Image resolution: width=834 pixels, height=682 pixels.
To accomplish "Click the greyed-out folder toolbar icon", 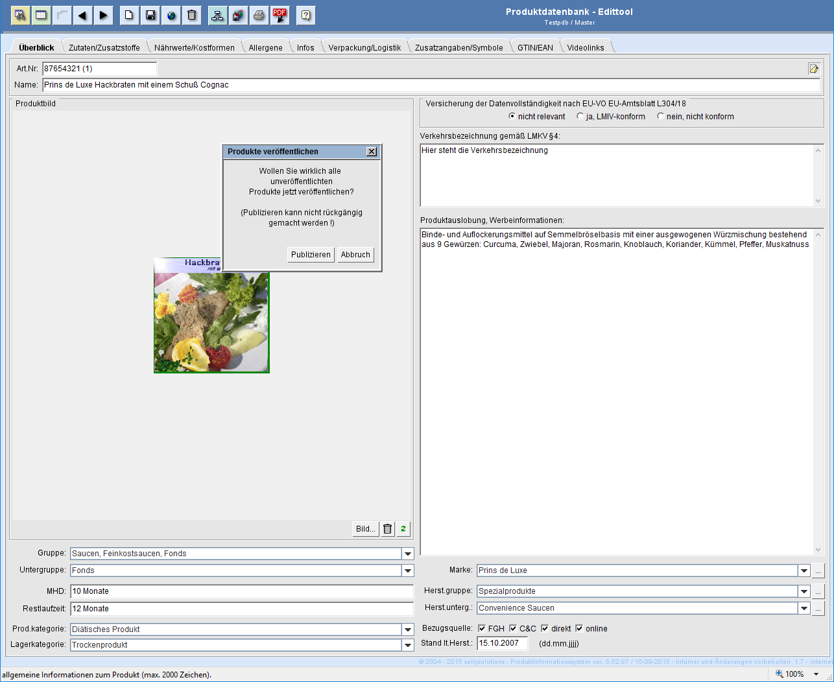I will [x=62, y=15].
